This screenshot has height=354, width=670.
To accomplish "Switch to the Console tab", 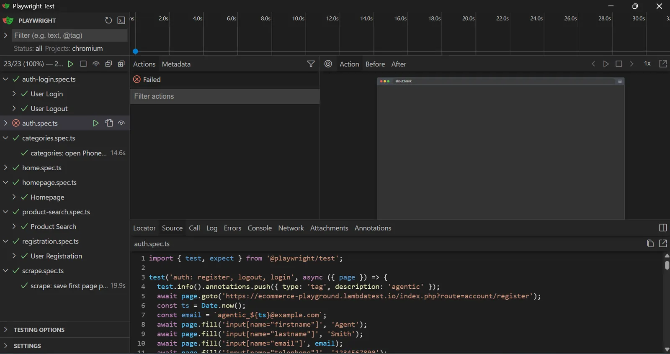I will (x=260, y=228).
